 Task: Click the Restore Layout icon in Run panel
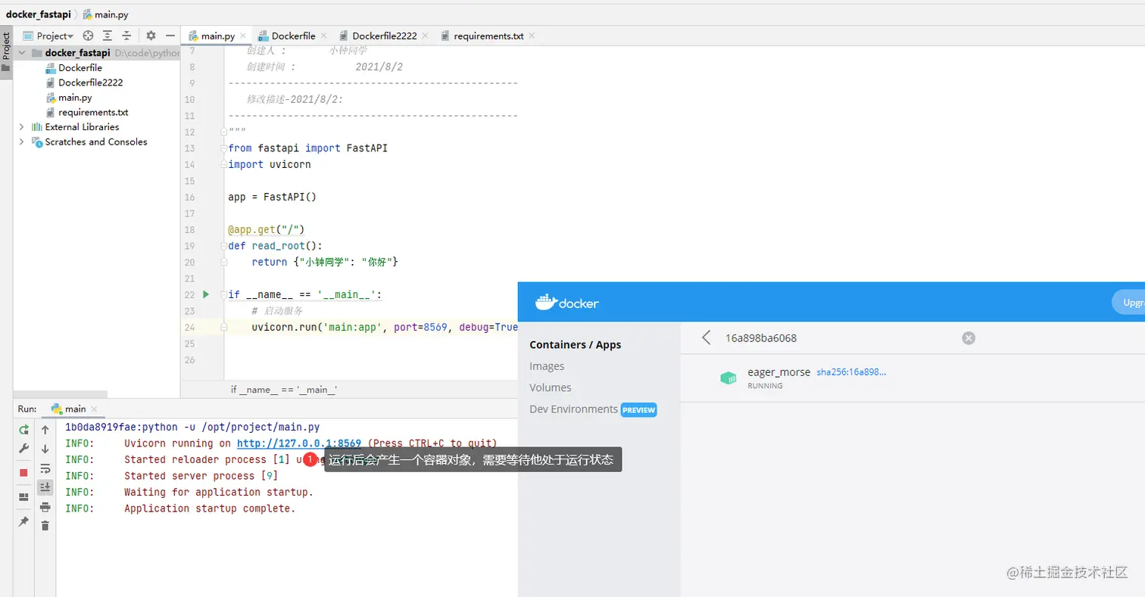[x=23, y=497]
